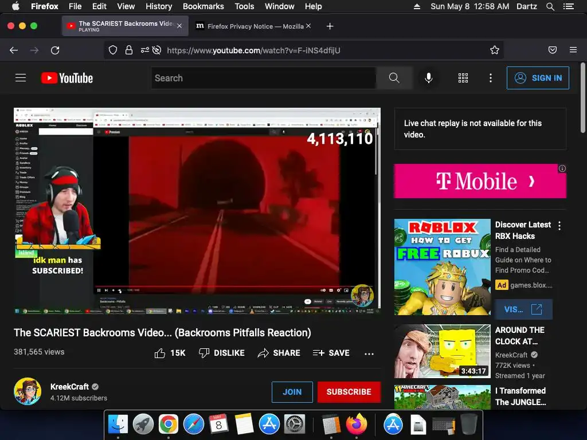
Task: Launch Google Chrome from the Dock
Action: 168,425
